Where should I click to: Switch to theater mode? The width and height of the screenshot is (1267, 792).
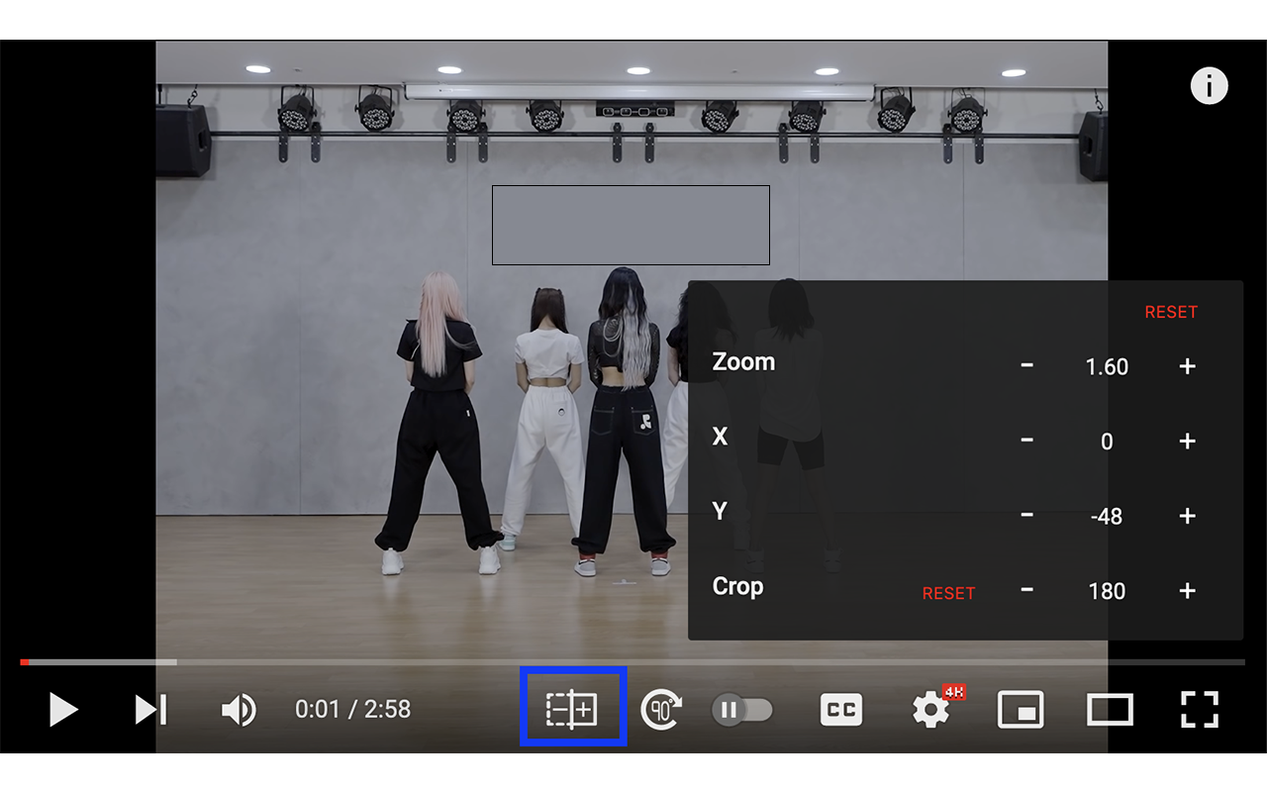pos(1110,709)
